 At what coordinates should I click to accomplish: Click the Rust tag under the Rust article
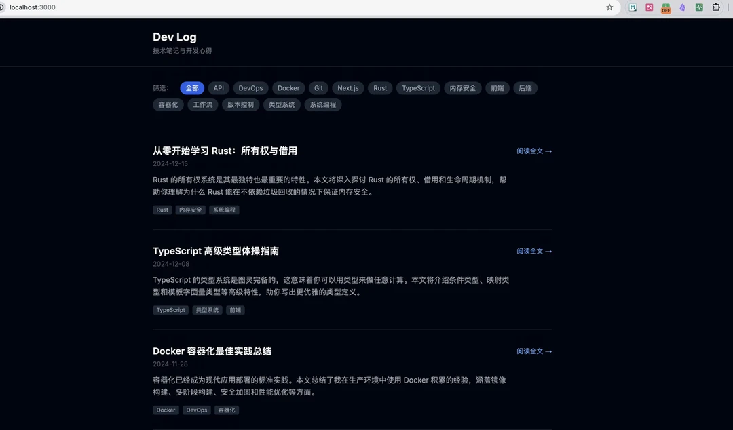162,210
